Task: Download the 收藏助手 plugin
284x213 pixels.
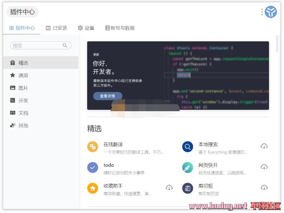Action: pos(169,188)
